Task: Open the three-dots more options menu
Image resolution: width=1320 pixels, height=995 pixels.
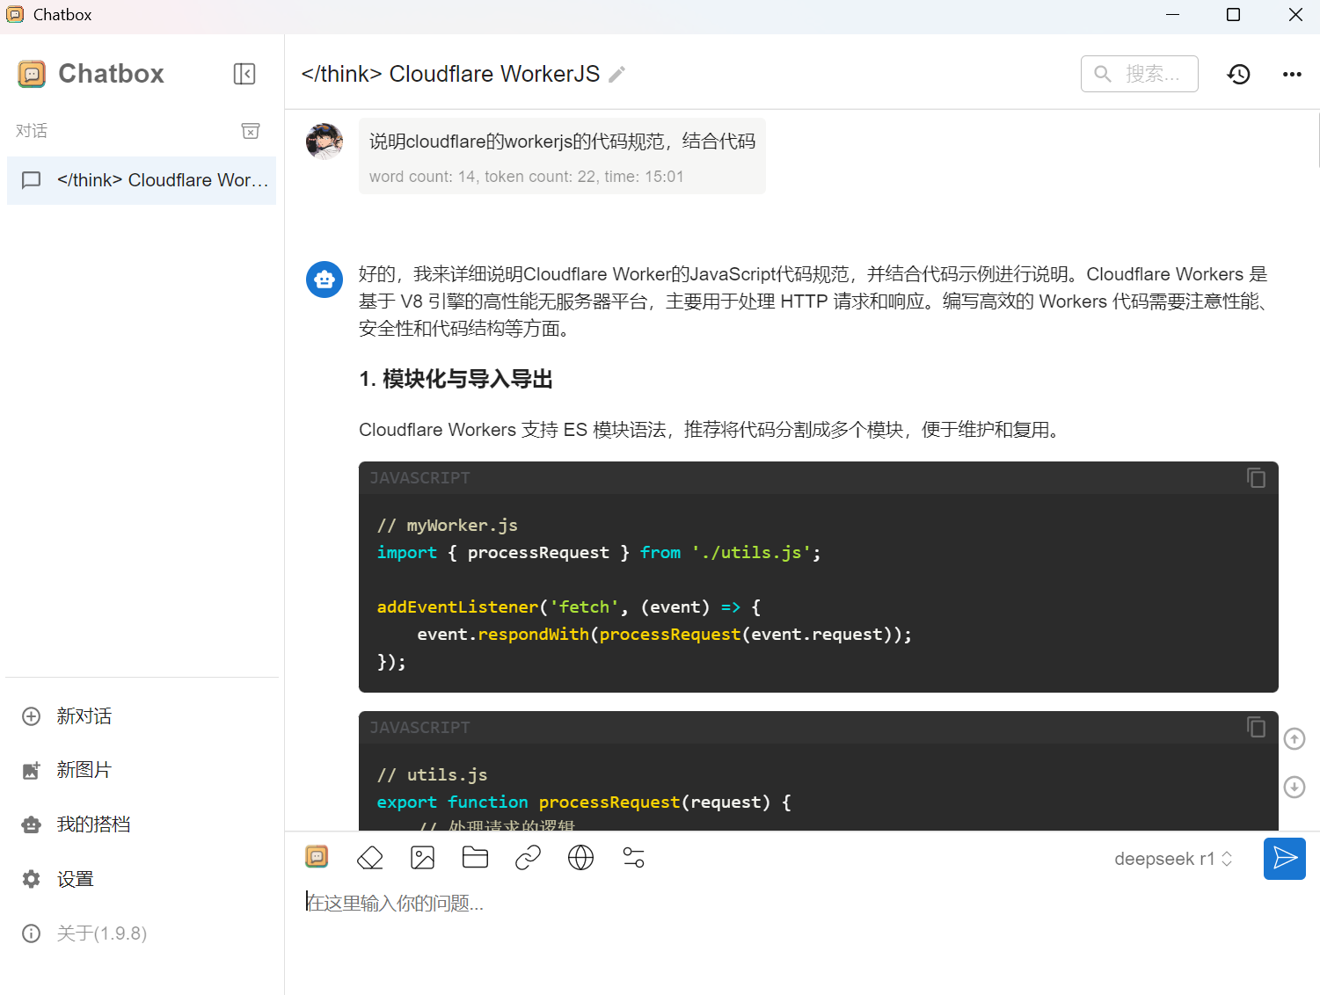Action: coord(1291,75)
